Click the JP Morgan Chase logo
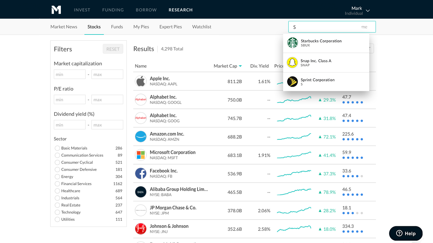The image size is (433, 243). 141,210
